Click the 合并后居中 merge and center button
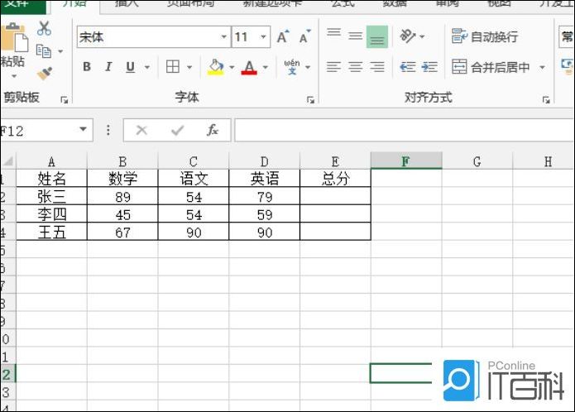The image size is (575, 412). tap(491, 67)
